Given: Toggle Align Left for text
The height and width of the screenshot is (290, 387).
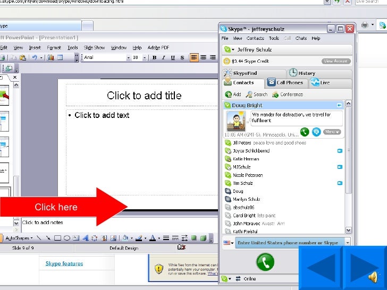Looking at the screenshot, I should tap(194, 57).
